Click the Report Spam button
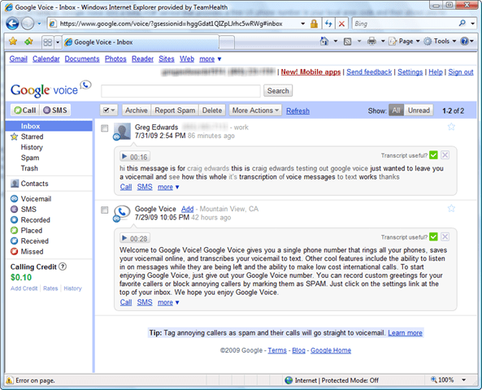482x390 pixels. click(x=175, y=110)
